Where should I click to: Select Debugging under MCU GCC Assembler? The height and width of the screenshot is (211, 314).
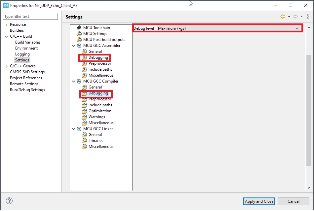(98, 57)
